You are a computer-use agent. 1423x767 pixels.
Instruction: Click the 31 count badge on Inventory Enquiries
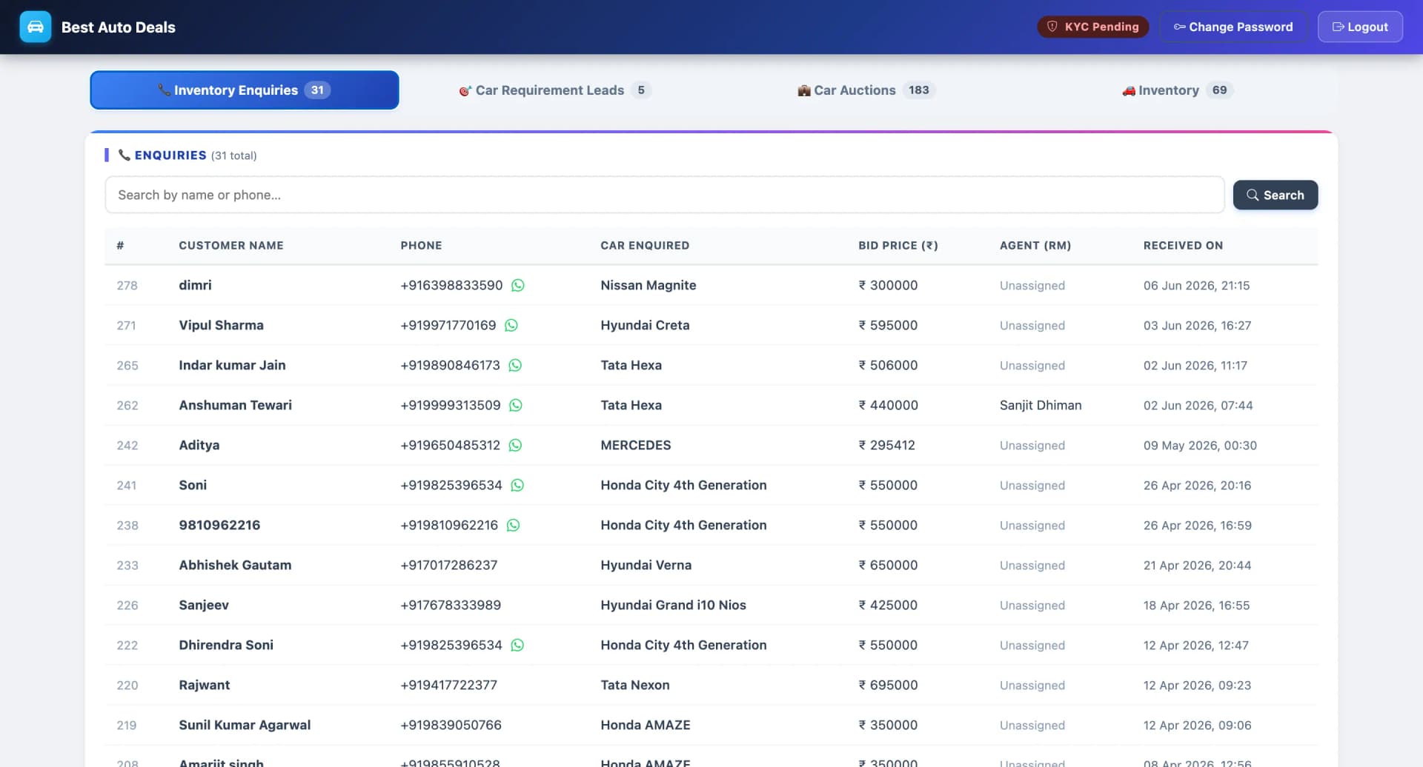[317, 90]
